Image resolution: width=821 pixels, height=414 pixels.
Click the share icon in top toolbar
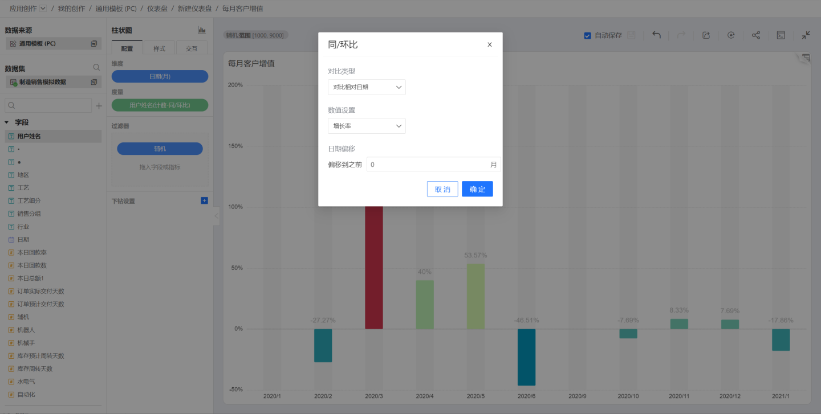(x=755, y=35)
